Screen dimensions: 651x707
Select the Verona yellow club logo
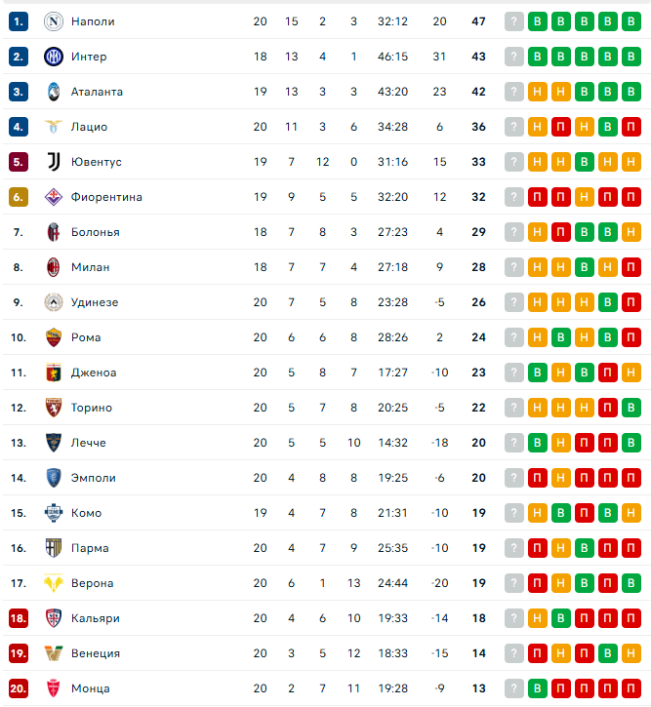(54, 583)
